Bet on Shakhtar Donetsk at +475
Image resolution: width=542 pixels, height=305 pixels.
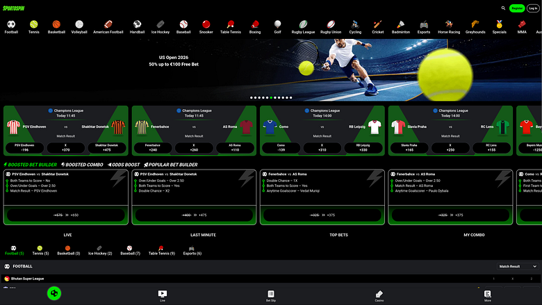(107, 148)
